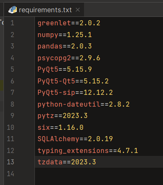This screenshot has width=163, height=185.
Task: Click the greenlet==2.0.2 line
Action: 69,23
